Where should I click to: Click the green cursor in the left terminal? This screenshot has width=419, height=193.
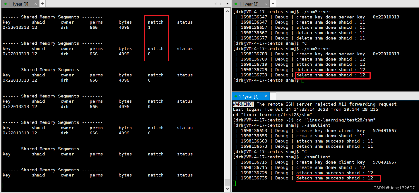click(x=4, y=186)
